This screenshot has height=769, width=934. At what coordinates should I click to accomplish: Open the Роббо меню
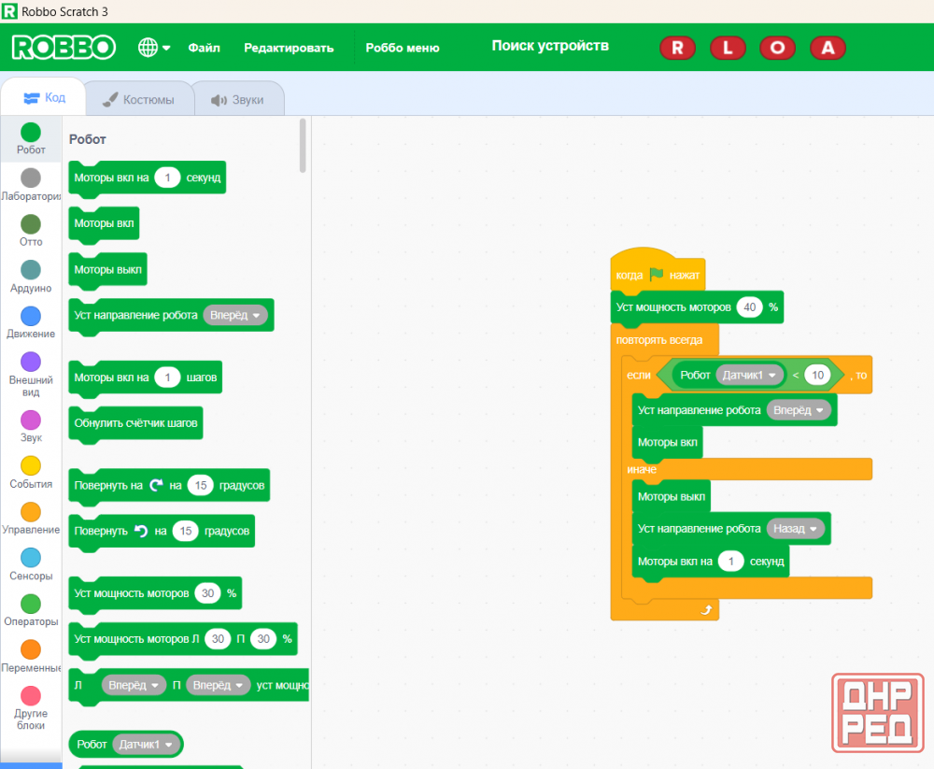tap(402, 48)
